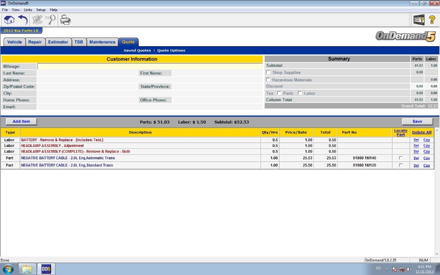The width and height of the screenshot is (440, 275).
Task: Click into the Mileage input field
Action: click(x=150, y=66)
